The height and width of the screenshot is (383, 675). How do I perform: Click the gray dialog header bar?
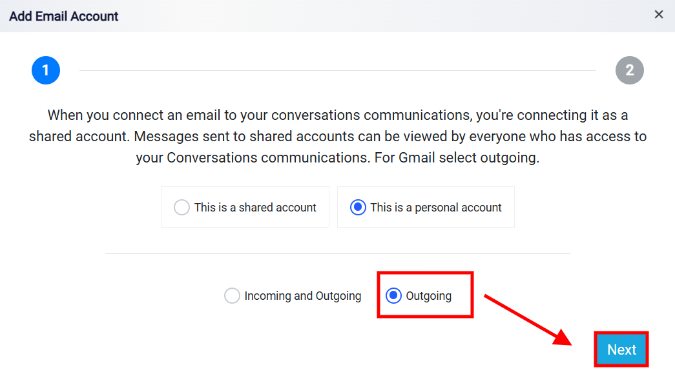click(337, 16)
